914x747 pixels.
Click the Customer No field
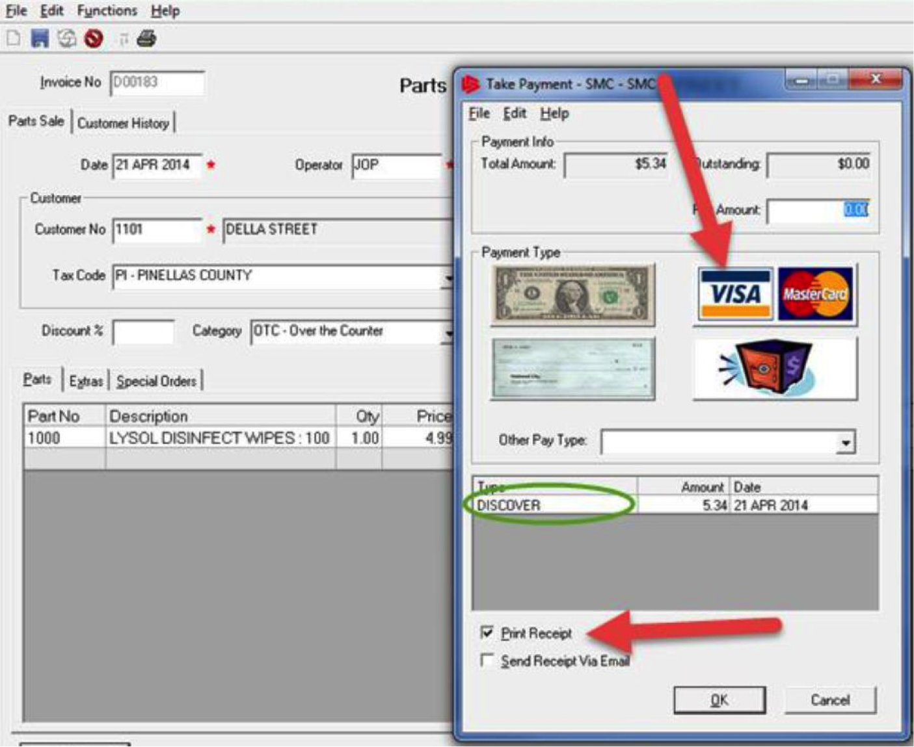157,229
